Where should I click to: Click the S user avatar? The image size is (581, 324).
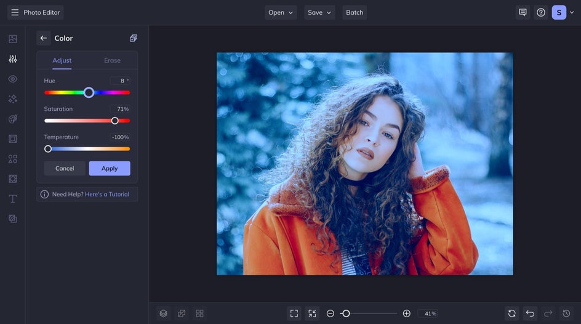click(x=559, y=12)
